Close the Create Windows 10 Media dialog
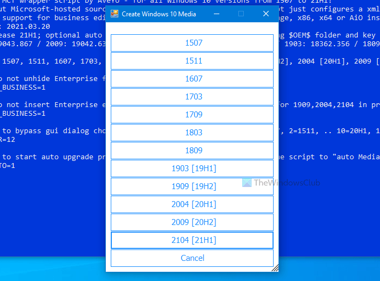The width and height of the screenshot is (380, 281). (266, 14)
